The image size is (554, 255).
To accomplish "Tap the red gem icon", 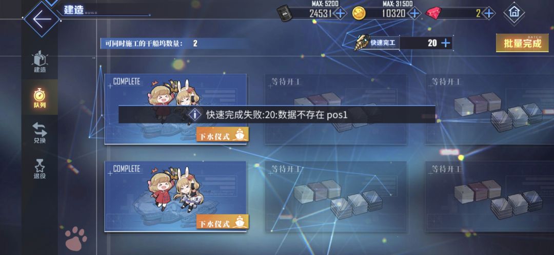I will tap(433, 13).
